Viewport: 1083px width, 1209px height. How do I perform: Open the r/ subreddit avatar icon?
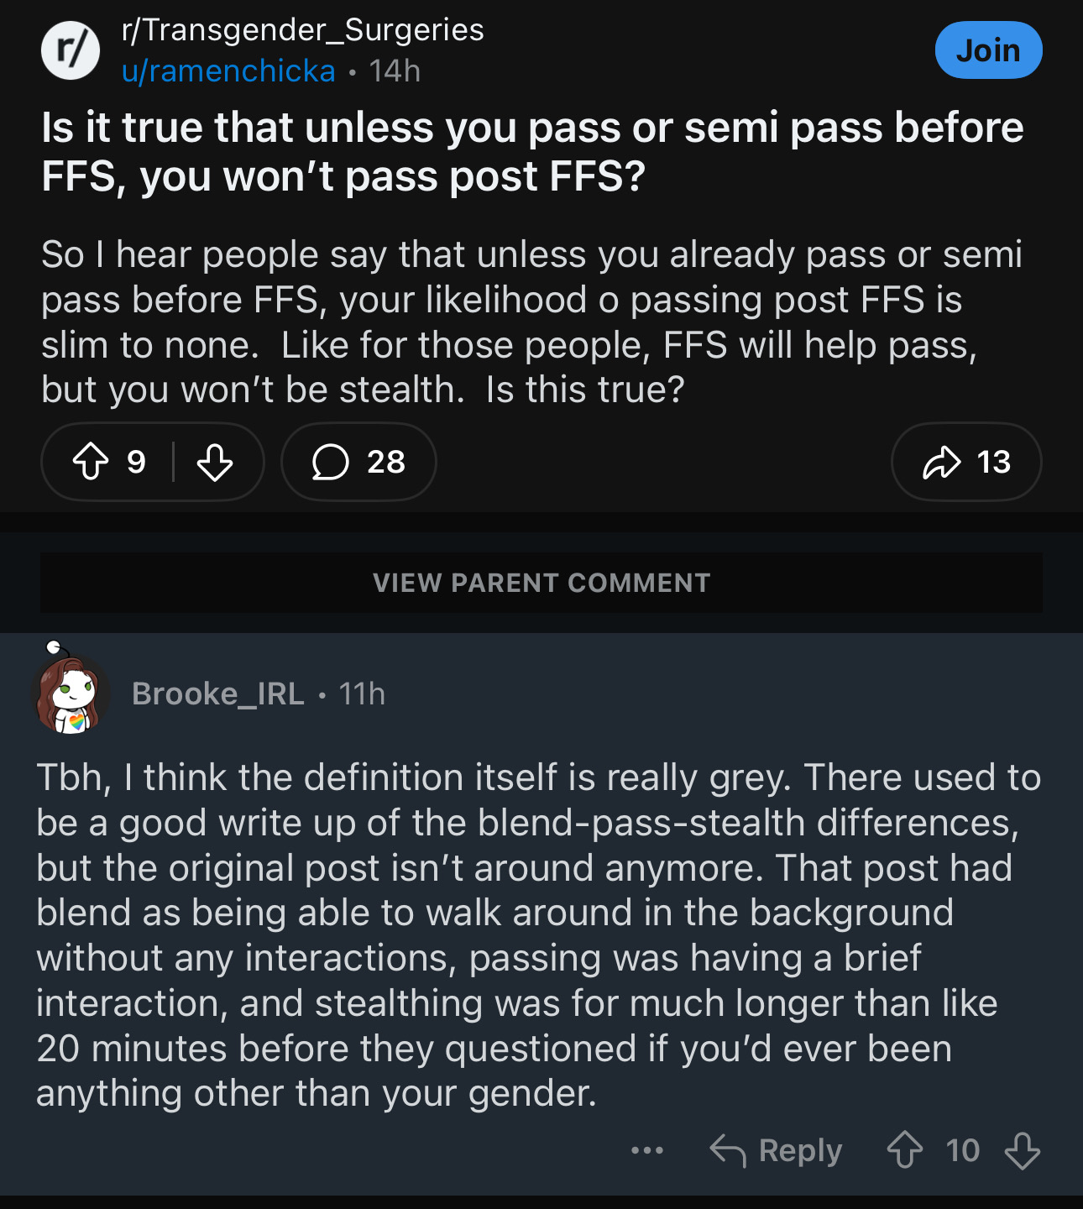coord(71,50)
